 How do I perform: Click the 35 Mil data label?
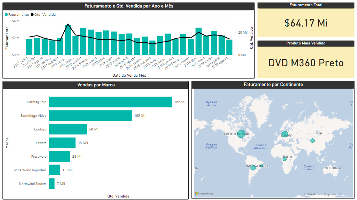83,143
